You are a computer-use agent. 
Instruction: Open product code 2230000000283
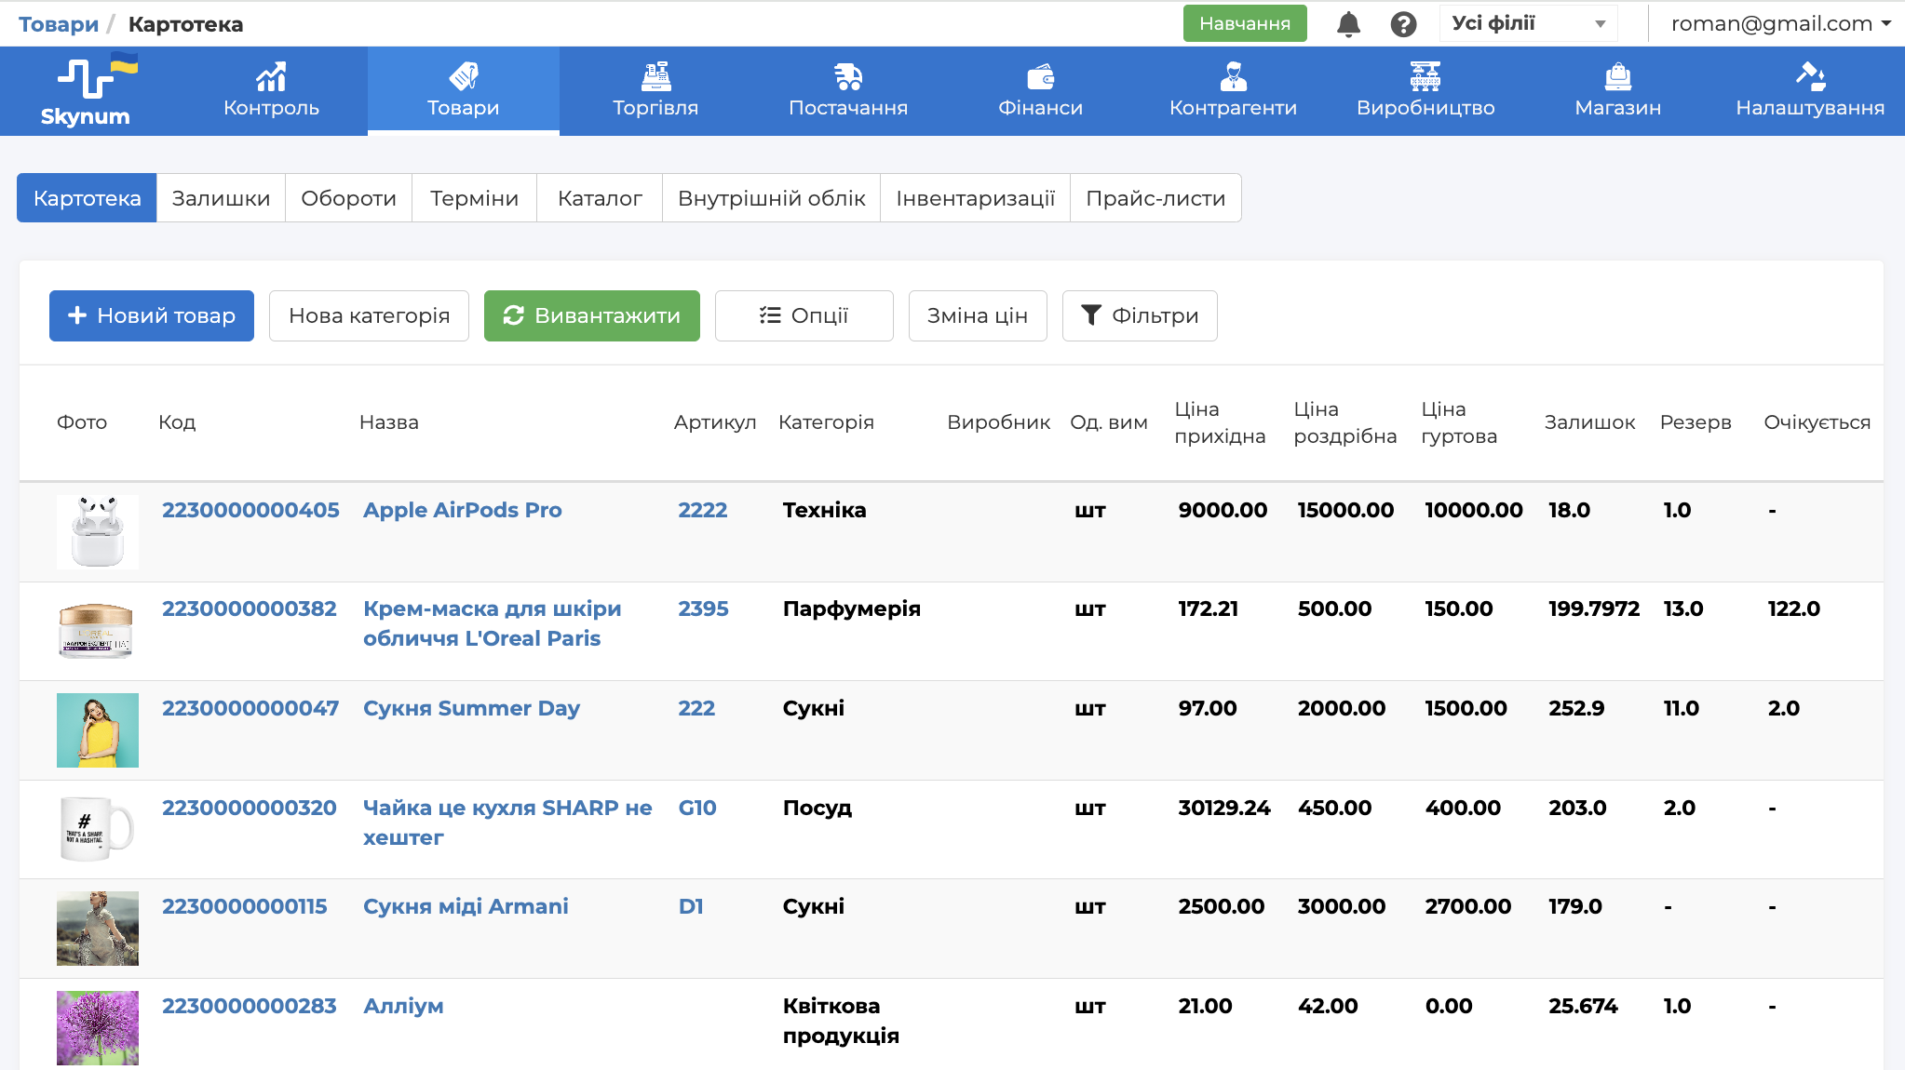pyautogui.click(x=250, y=1006)
